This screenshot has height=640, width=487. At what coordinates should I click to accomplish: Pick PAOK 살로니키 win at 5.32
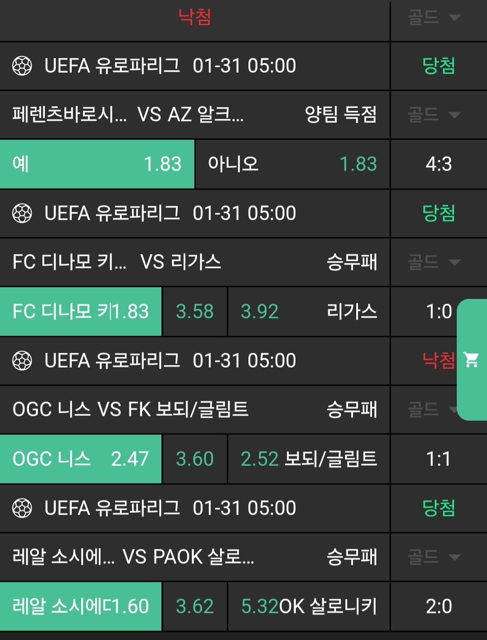[x=309, y=607]
